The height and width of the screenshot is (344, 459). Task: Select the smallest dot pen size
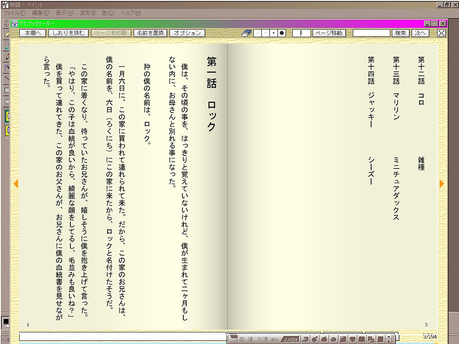(257, 33)
